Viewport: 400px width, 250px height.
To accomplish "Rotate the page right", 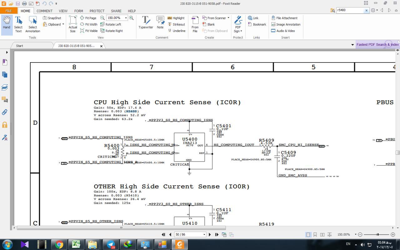I will (x=112, y=31).
